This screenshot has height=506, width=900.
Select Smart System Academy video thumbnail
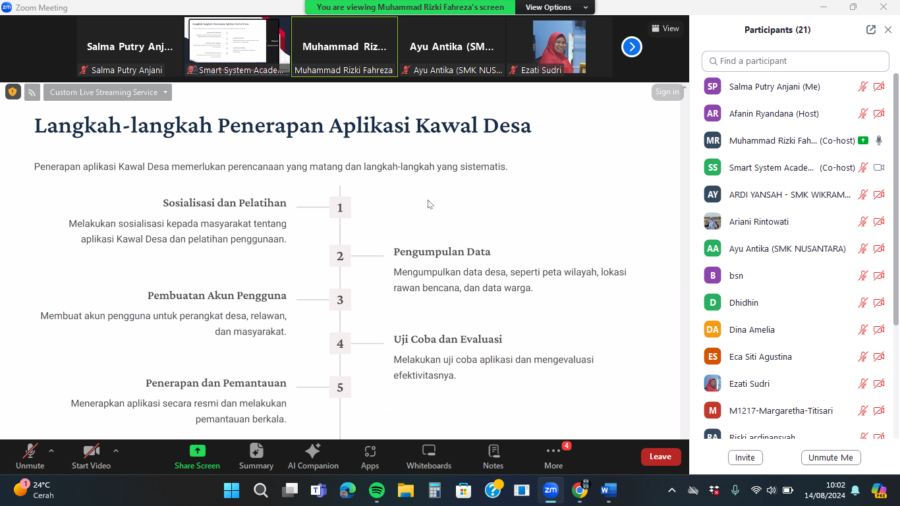[237, 47]
